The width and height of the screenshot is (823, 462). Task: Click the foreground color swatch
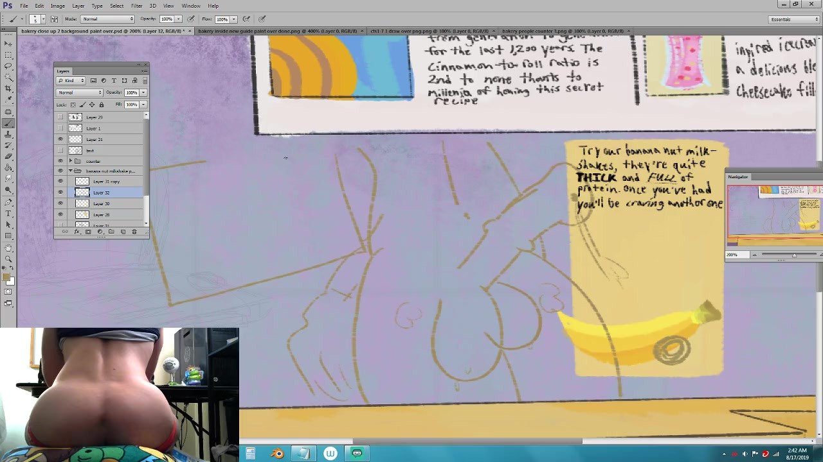[6, 277]
